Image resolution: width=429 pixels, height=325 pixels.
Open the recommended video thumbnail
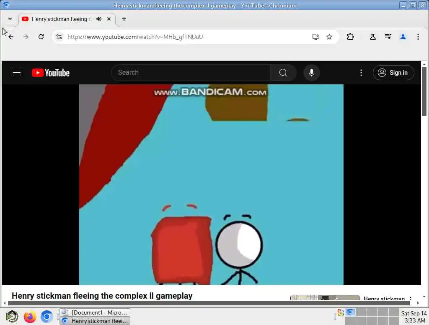(325, 297)
